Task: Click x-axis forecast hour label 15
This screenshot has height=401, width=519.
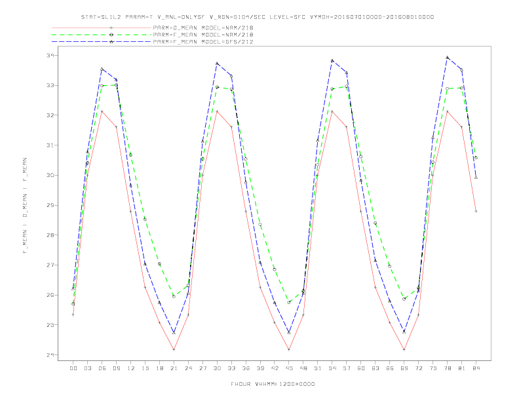Action: (x=145, y=368)
